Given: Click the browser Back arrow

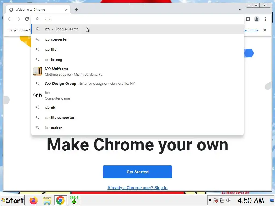Looking at the screenshot, I should click(x=10, y=19).
